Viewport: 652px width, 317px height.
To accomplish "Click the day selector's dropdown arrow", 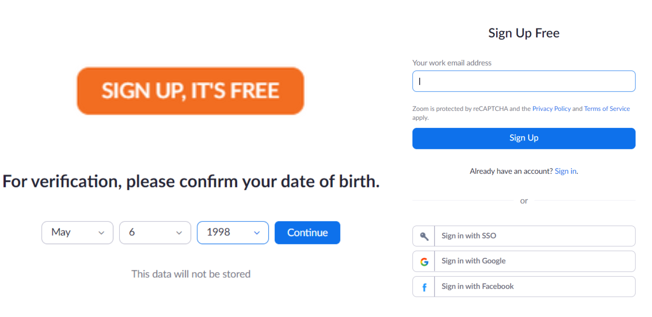I will (x=179, y=233).
